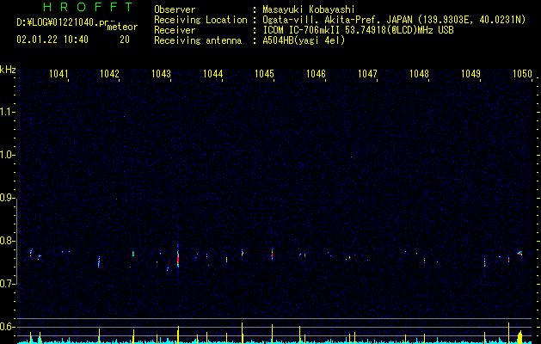Click the observer name Masayuki Kobayashi
Image resolution: width=541 pixels, height=344 pixels.
coord(309,9)
